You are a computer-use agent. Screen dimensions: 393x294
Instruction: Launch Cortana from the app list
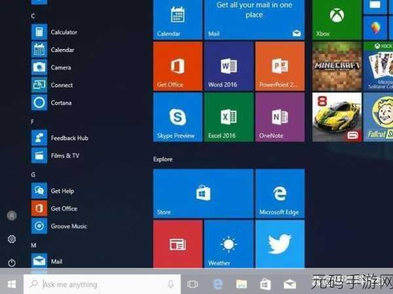[x=52, y=103]
